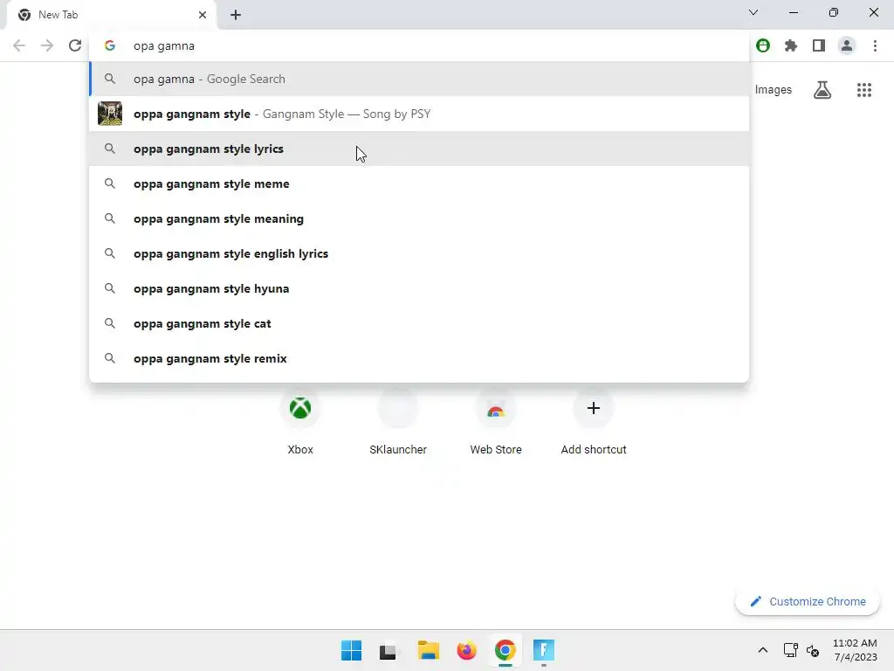Choose the PSY Gangnam Style song suggestion
This screenshot has width=894, height=671.
coord(419,114)
